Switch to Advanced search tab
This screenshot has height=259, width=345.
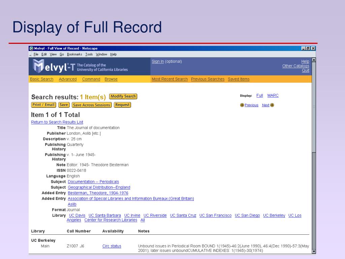[67, 79]
